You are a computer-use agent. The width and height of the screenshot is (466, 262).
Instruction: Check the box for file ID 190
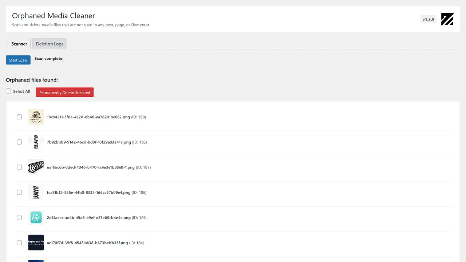(x=19, y=117)
